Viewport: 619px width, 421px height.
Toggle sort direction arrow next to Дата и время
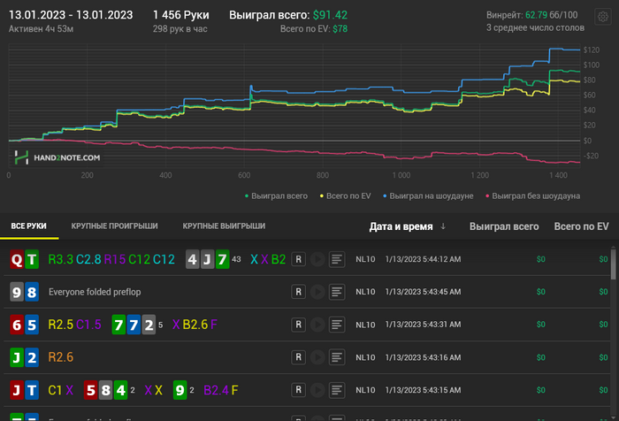coord(443,226)
